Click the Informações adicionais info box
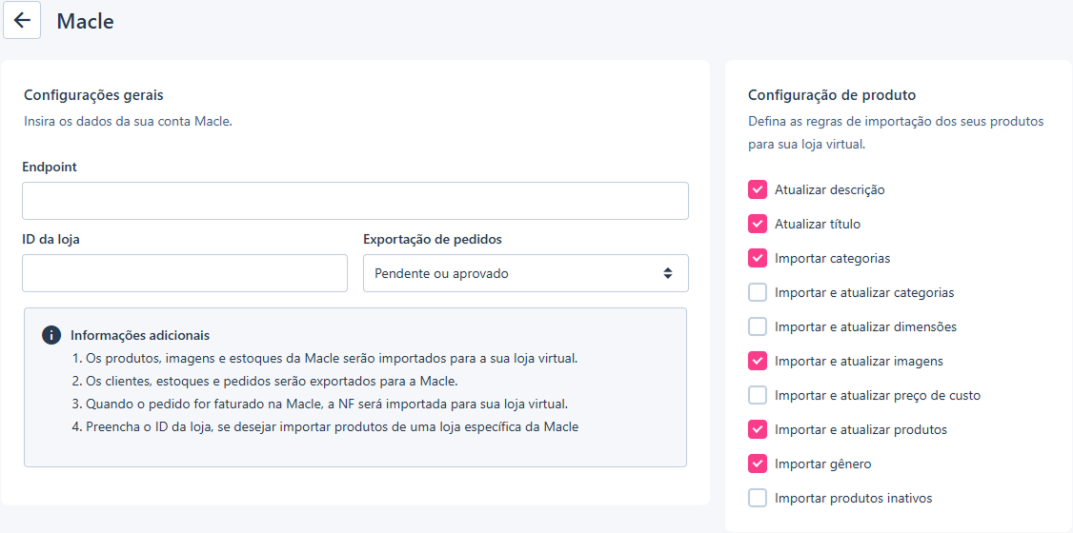This screenshot has width=1073, height=533. click(x=355, y=387)
